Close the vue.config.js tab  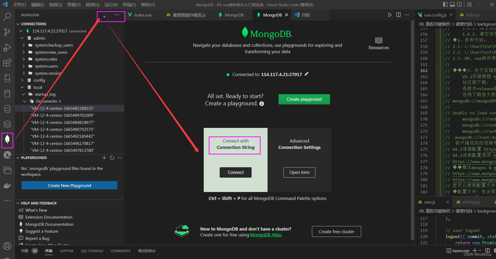pyautogui.click(x=451, y=15)
